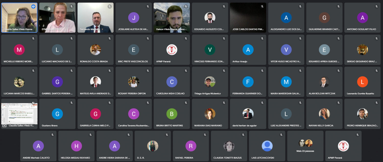Open the 'Mais 23 pessoas' overflow tile
The height and width of the screenshot is (162, 383).
pos(305,146)
